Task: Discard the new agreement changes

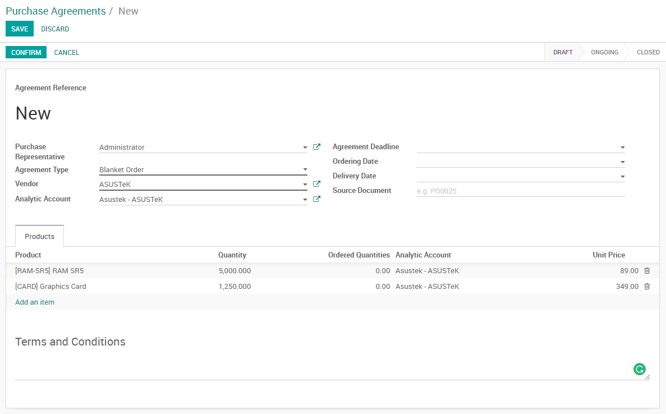Action: 55,29
